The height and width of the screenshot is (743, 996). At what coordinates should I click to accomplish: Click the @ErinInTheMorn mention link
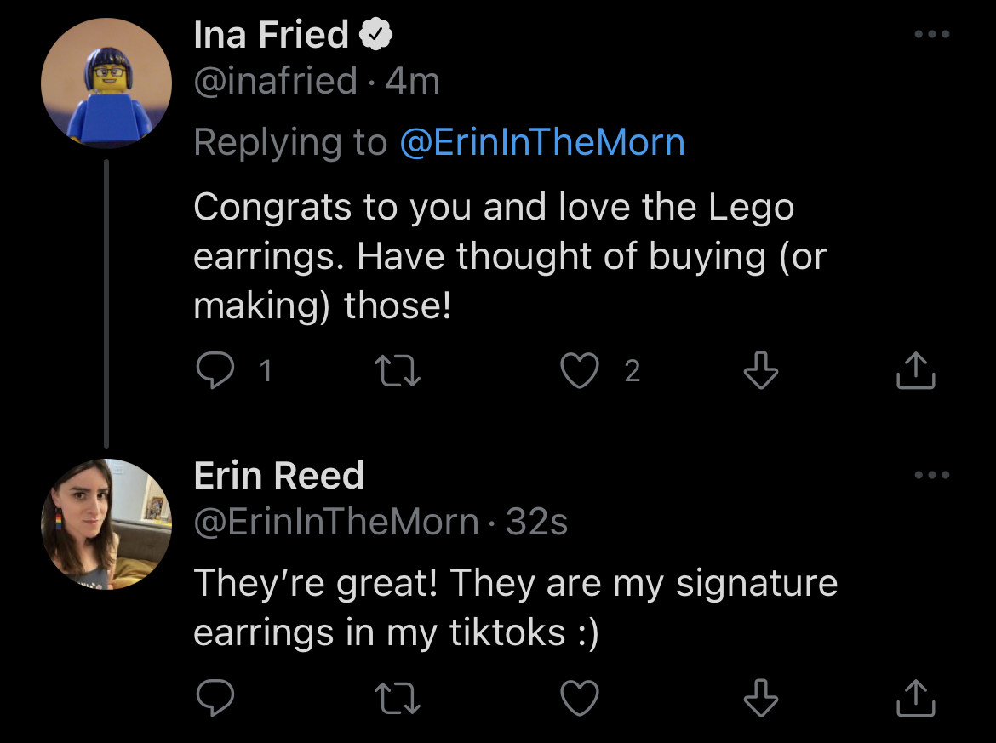542,142
